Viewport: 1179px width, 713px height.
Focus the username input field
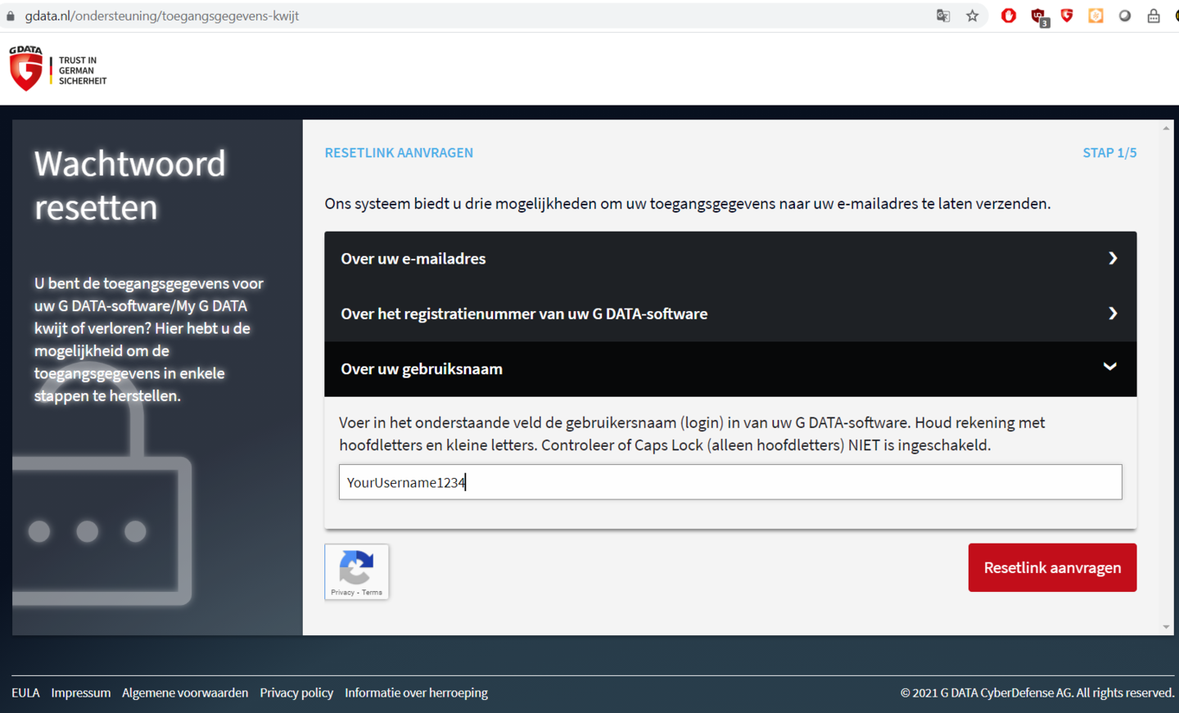pos(730,482)
